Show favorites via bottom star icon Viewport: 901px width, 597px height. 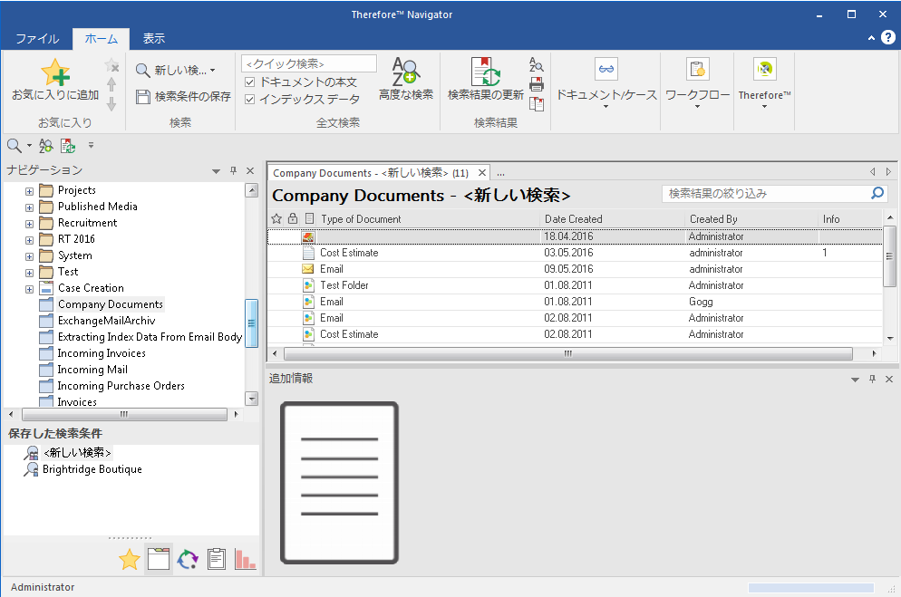coord(130,559)
